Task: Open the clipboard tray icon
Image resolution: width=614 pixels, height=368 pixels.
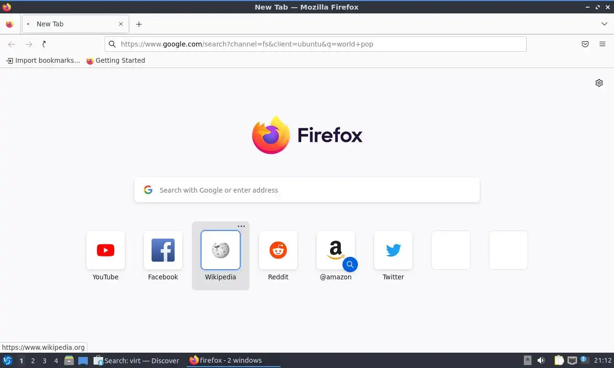Action: pyautogui.click(x=559, y=360)
